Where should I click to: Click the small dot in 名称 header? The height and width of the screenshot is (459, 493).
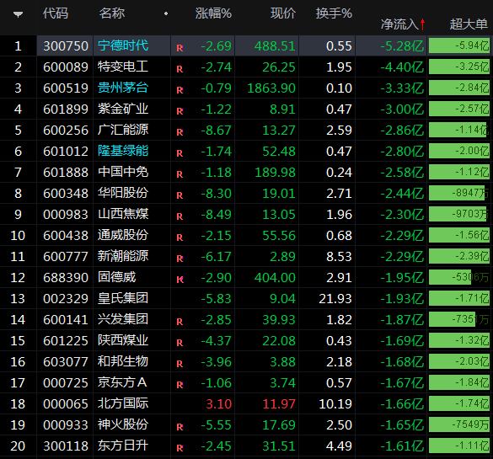tap(166, 13)
